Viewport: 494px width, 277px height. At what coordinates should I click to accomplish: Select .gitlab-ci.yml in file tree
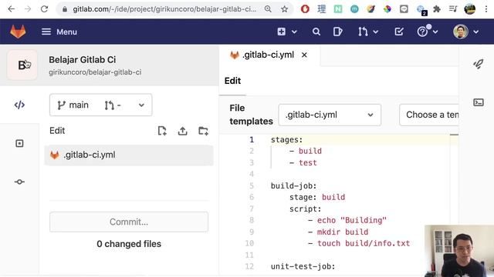pyautogui.click(x=129, y=155)
